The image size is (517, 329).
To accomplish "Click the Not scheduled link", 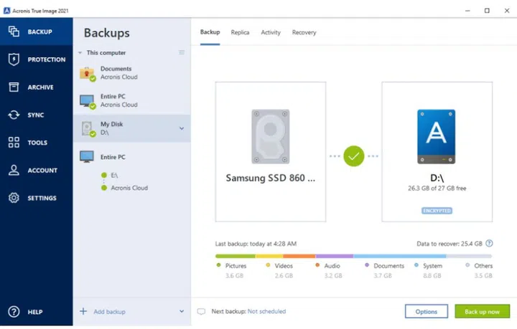I will pos(266,312).
